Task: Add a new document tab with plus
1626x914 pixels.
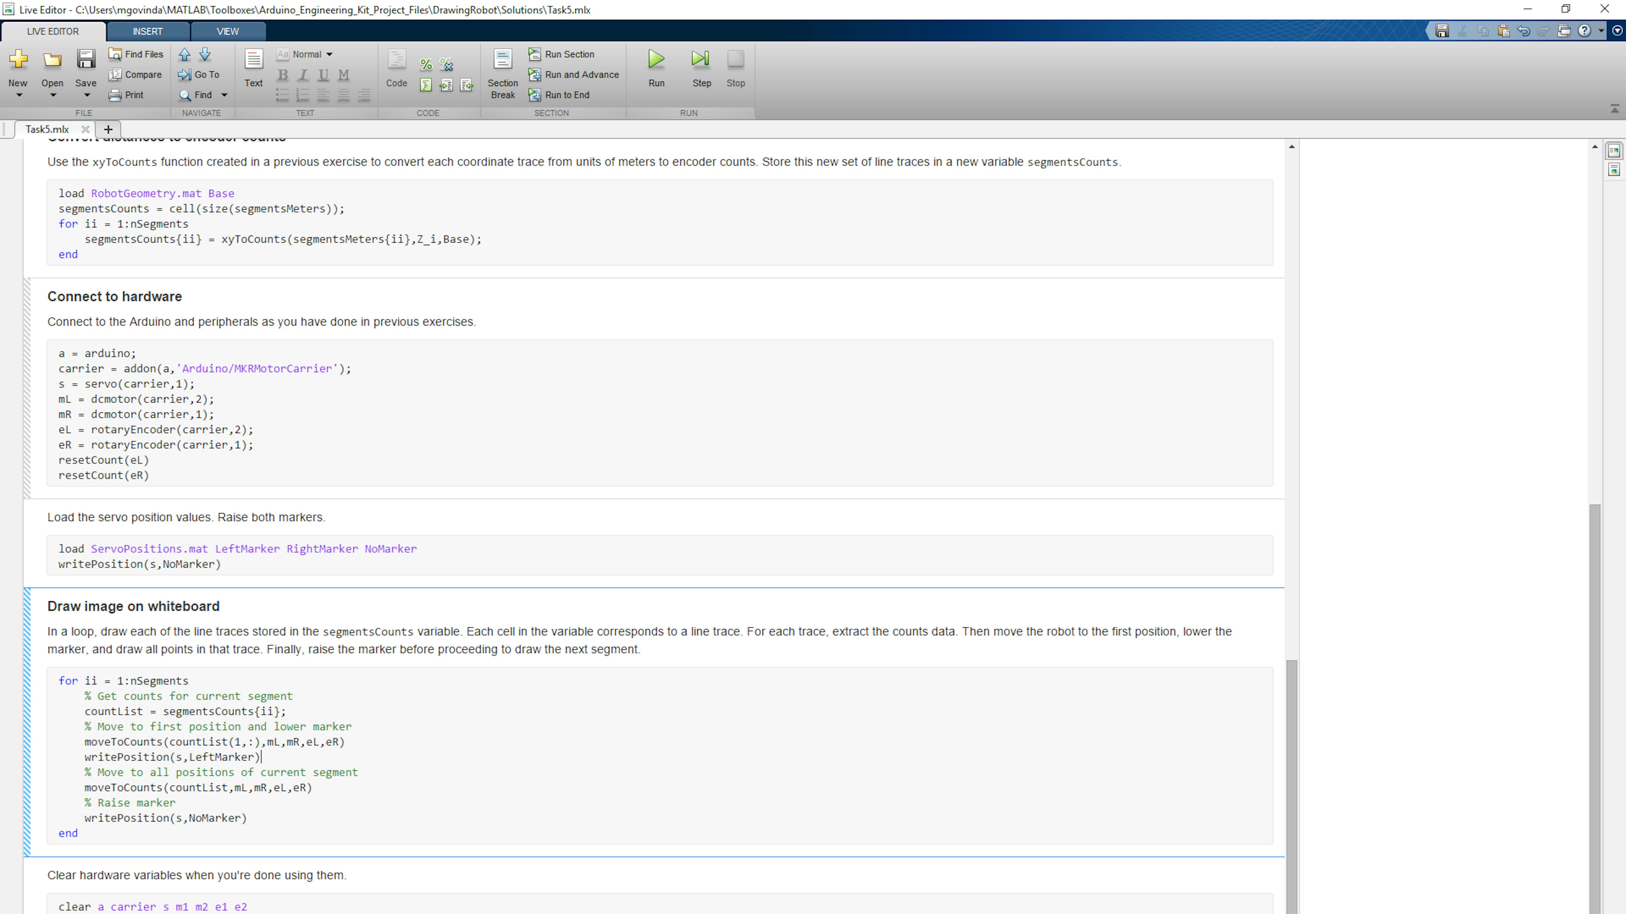Action: point(108,129)
